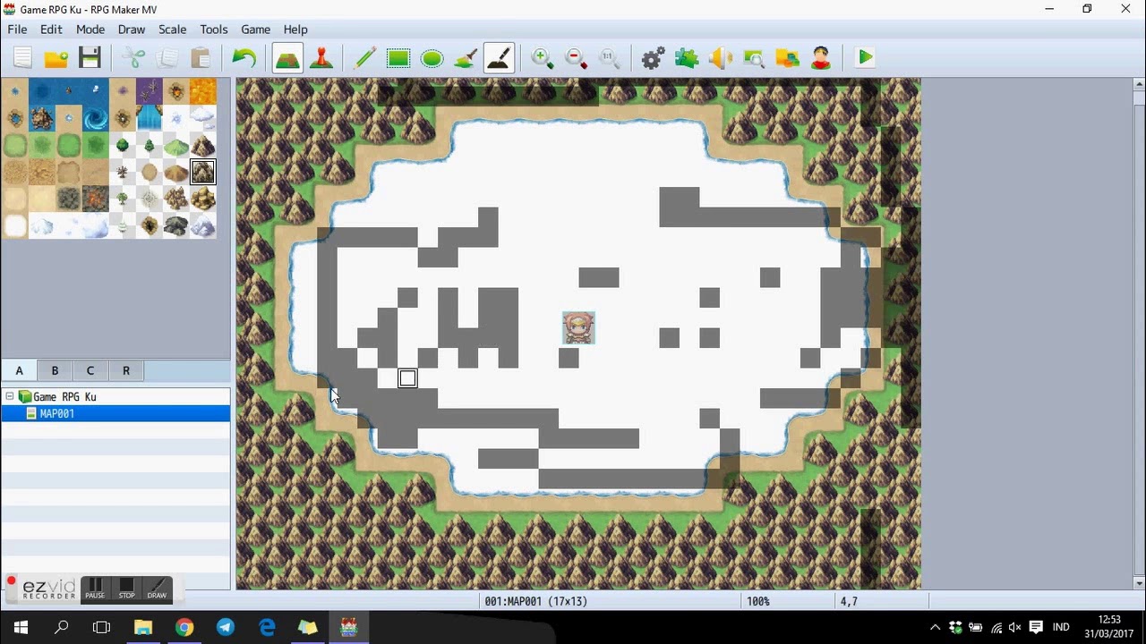Click the Paste clipboard icon
Image resolution: width=1146 pixels, height=644 pixels.
coord(201,58)
